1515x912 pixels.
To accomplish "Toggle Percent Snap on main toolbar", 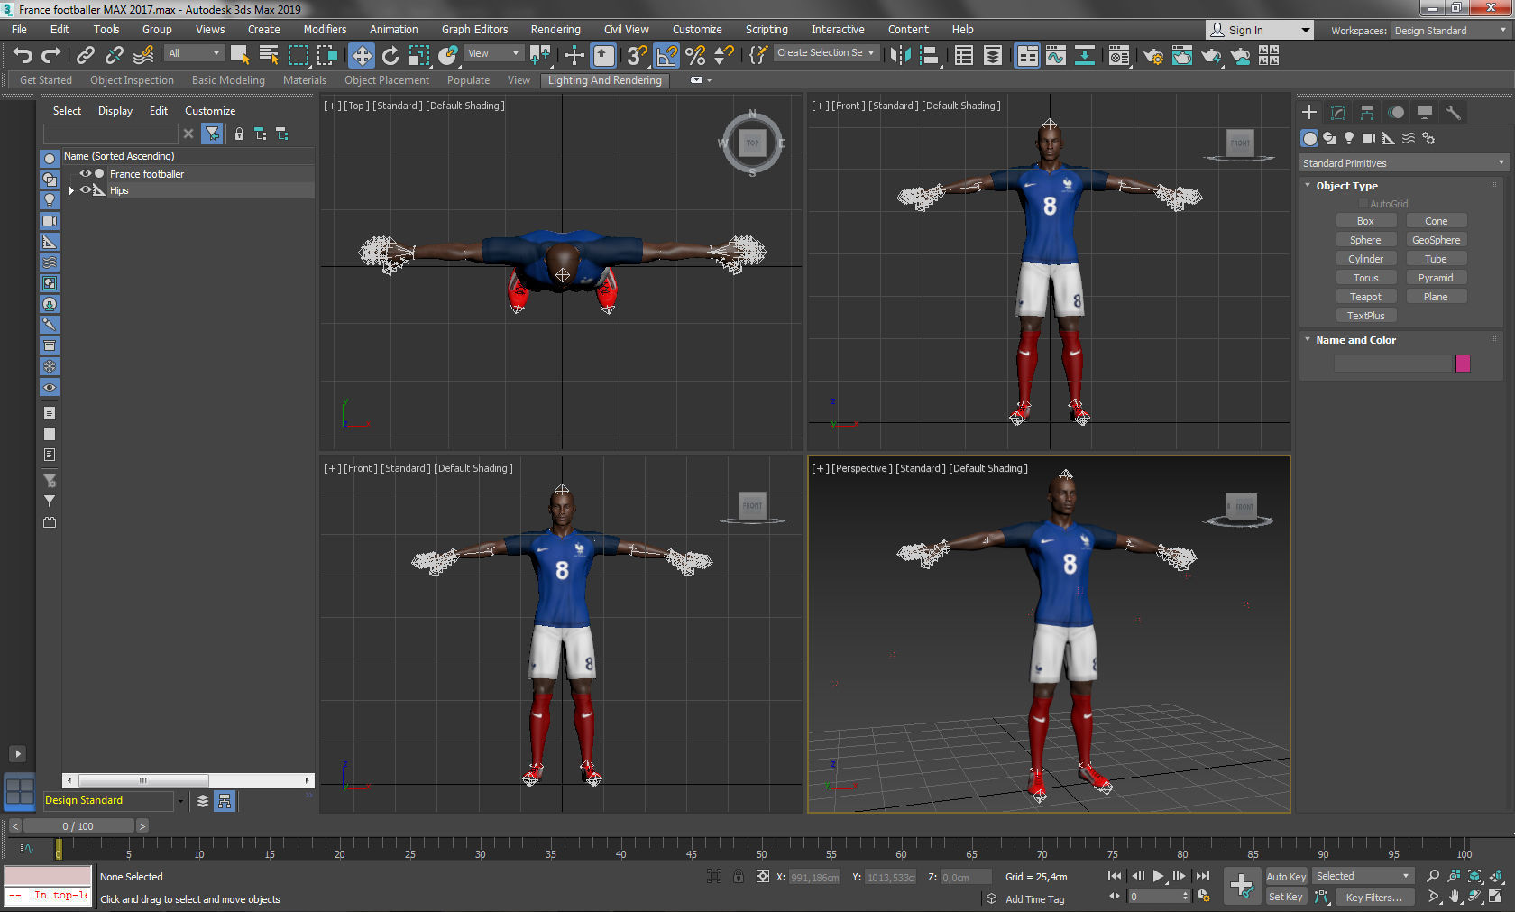I will coord(695,56).
